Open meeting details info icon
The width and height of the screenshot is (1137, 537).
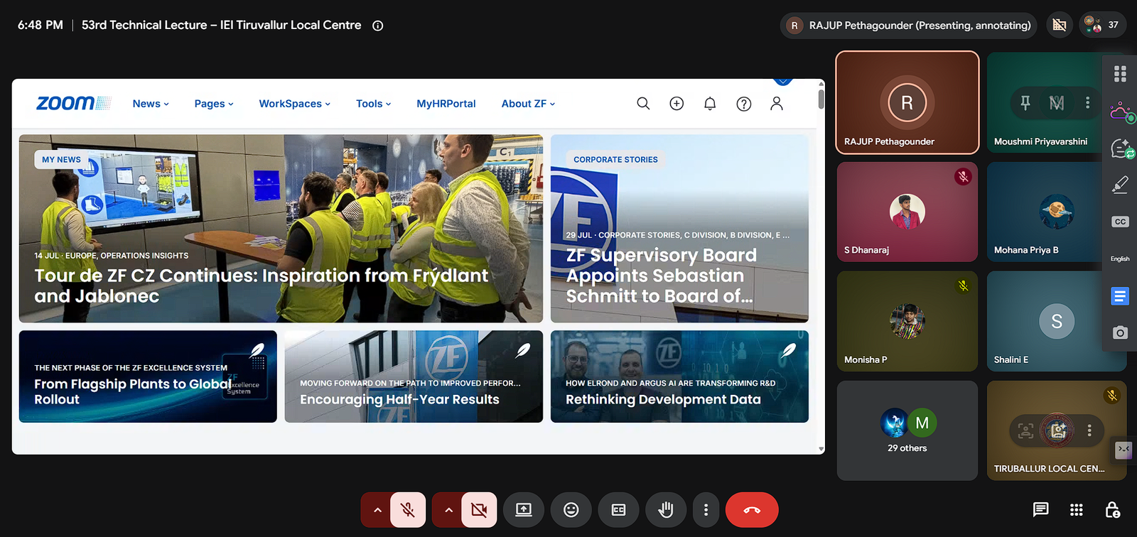[x=378, y=26]
